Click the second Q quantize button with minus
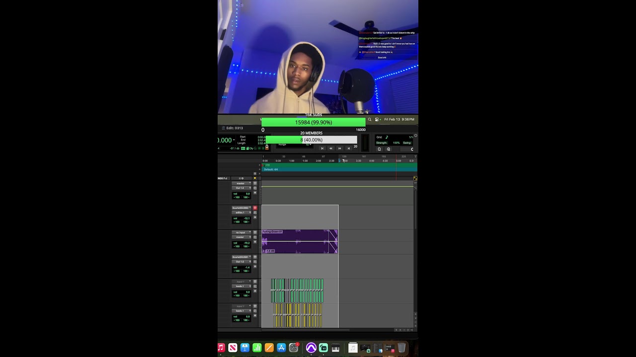 (388, 149)
